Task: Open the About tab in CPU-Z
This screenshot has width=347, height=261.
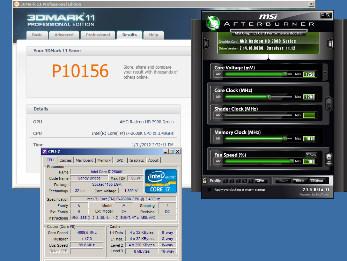Action: (153, 160)
